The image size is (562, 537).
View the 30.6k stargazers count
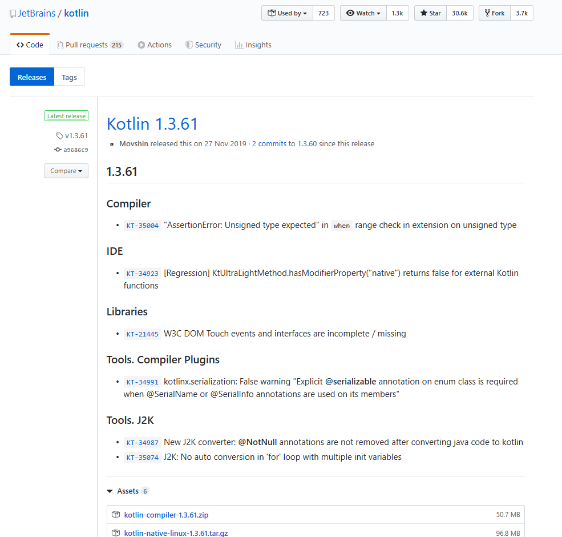click(459, 13)
